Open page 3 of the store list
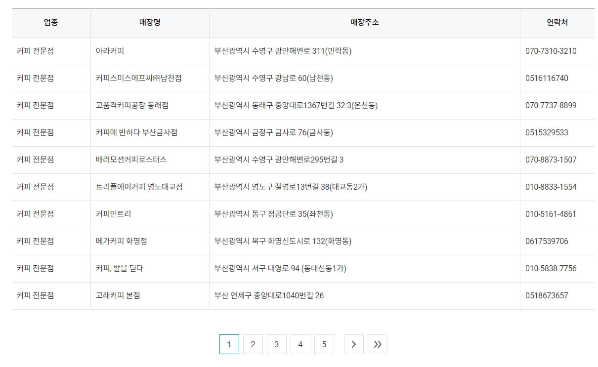 coord(277,344)
